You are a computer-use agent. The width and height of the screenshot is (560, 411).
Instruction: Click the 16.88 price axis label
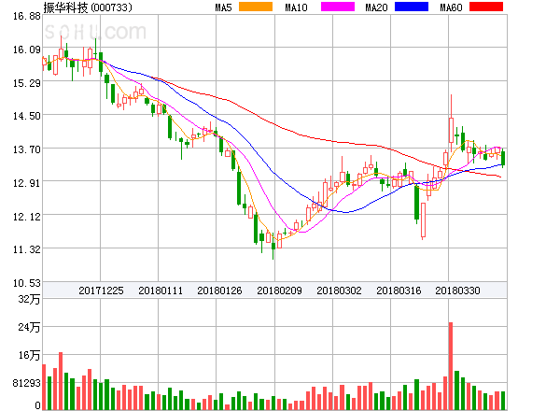[x=27, y=16]
